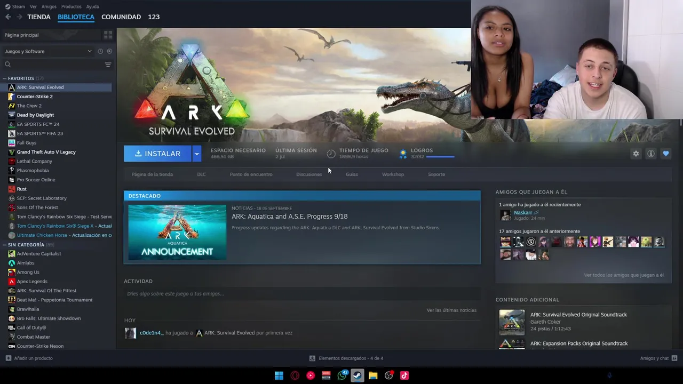Click the Steam taskbar icon

[358, 375]
